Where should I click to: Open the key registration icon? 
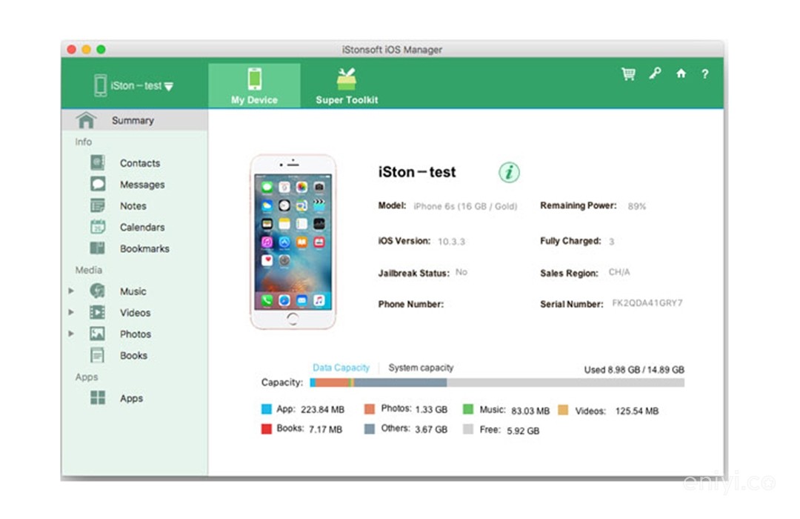tap(655, 73)
